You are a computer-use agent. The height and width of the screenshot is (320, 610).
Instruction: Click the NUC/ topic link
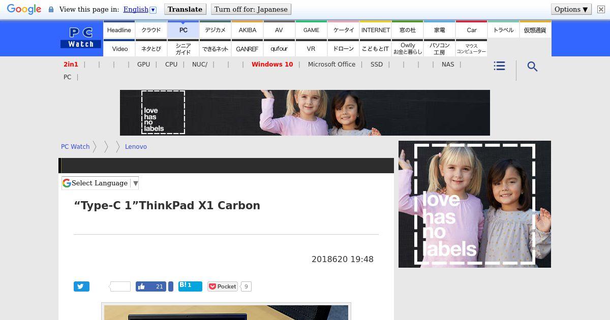[200, 64]
